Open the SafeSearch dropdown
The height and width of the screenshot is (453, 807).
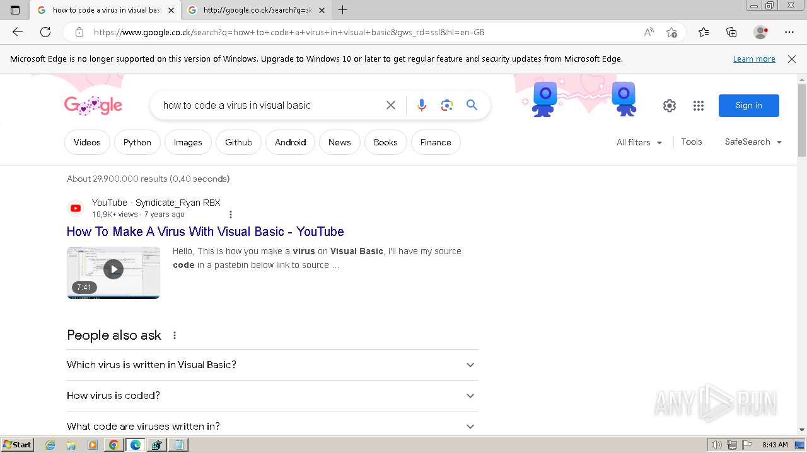753,142
